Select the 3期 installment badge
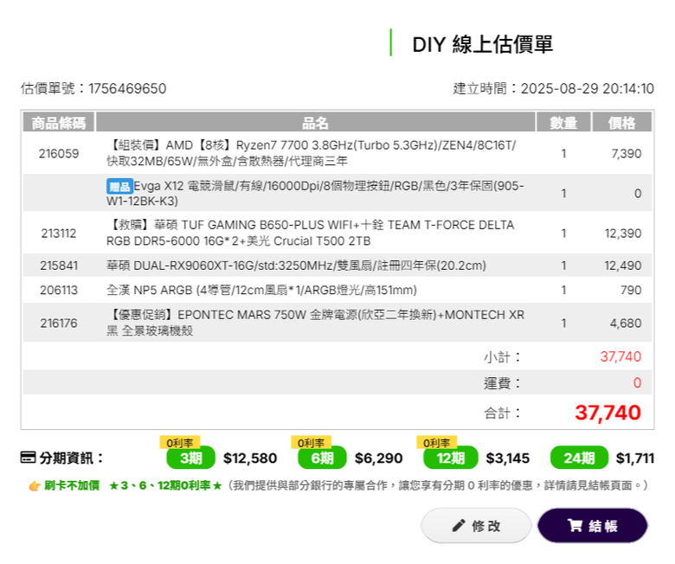The height and width of the screenshot is (564, 675). point(190,458)
